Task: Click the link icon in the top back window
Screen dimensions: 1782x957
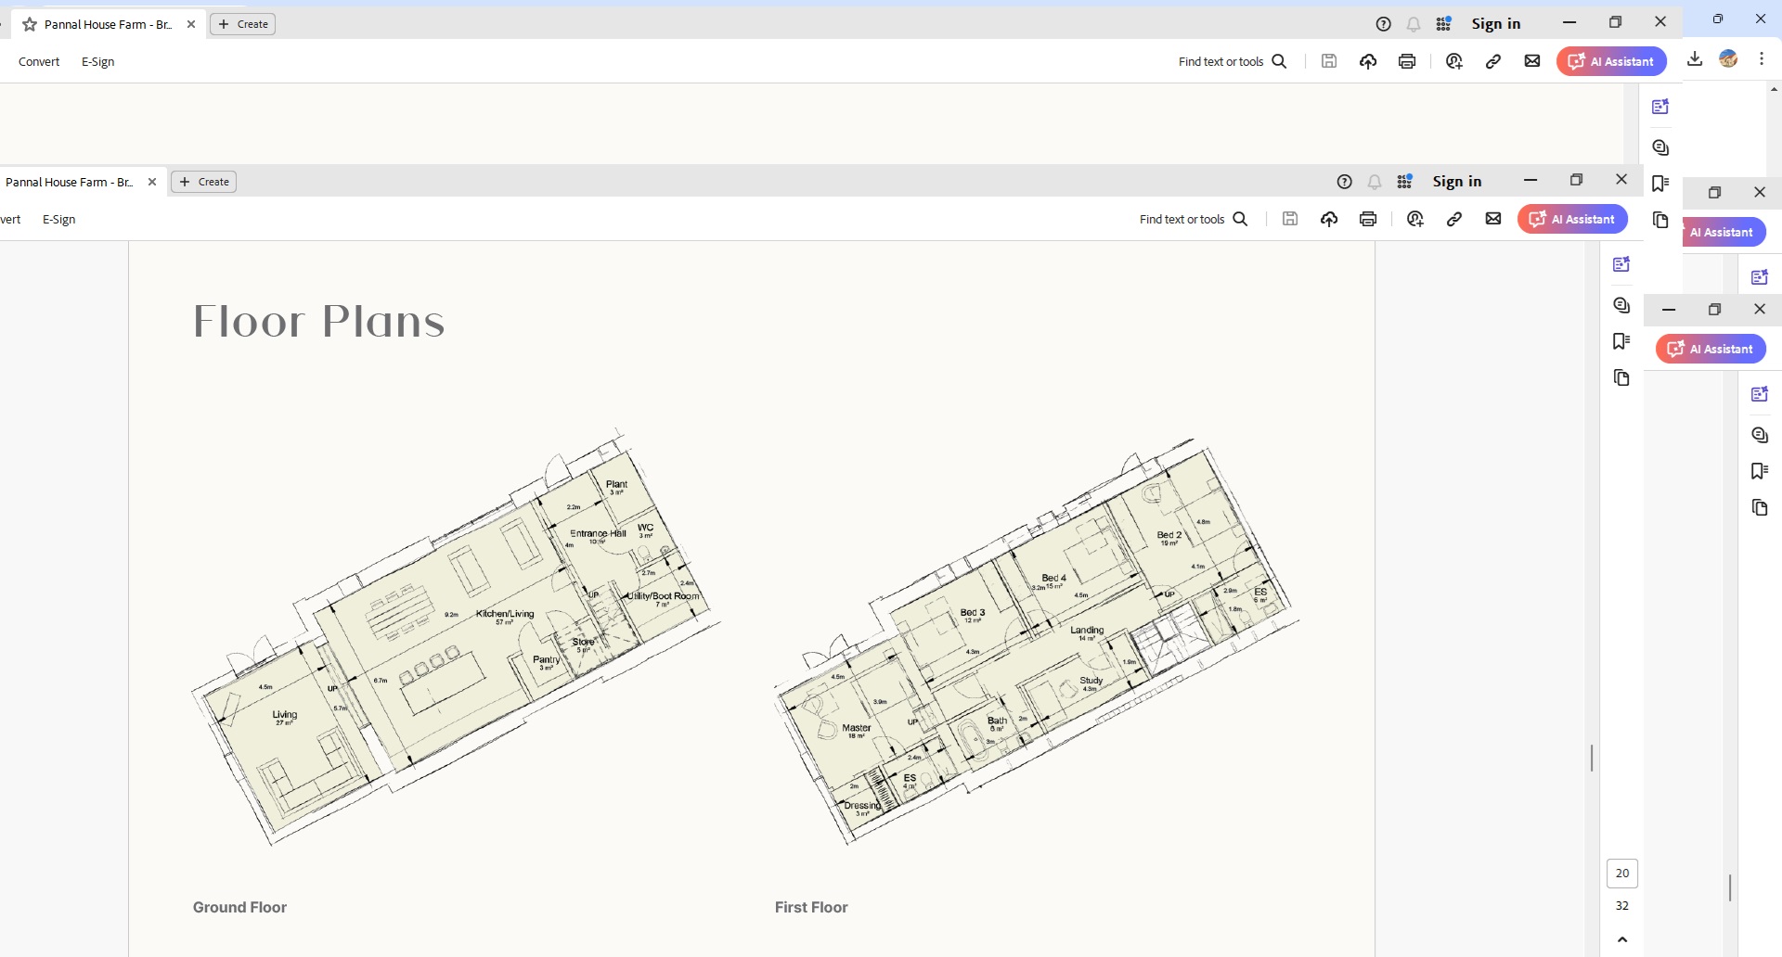Action: (1493, 61)
